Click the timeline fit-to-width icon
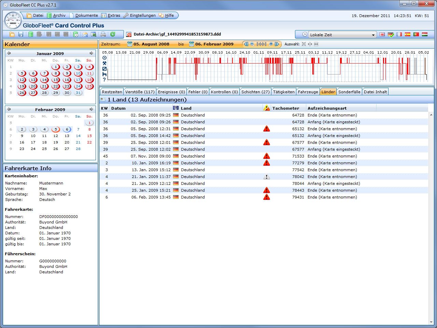Screen dimensions: 437x328 click(261, 44)
